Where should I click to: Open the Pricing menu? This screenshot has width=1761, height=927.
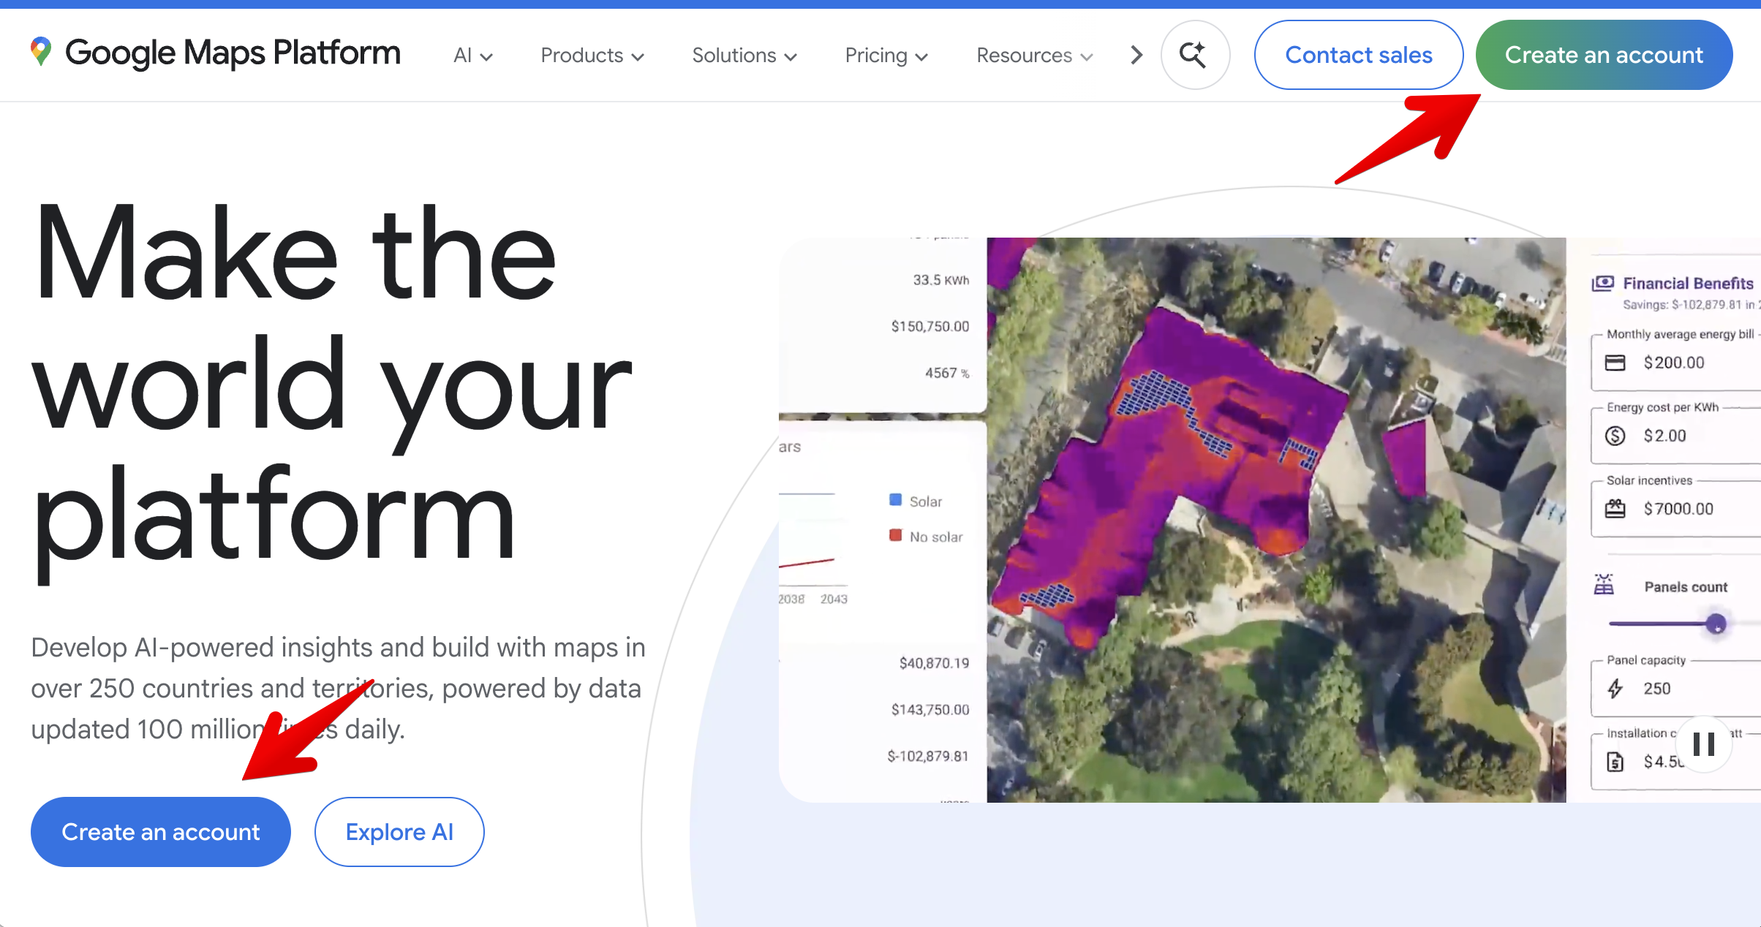(886, 56)
